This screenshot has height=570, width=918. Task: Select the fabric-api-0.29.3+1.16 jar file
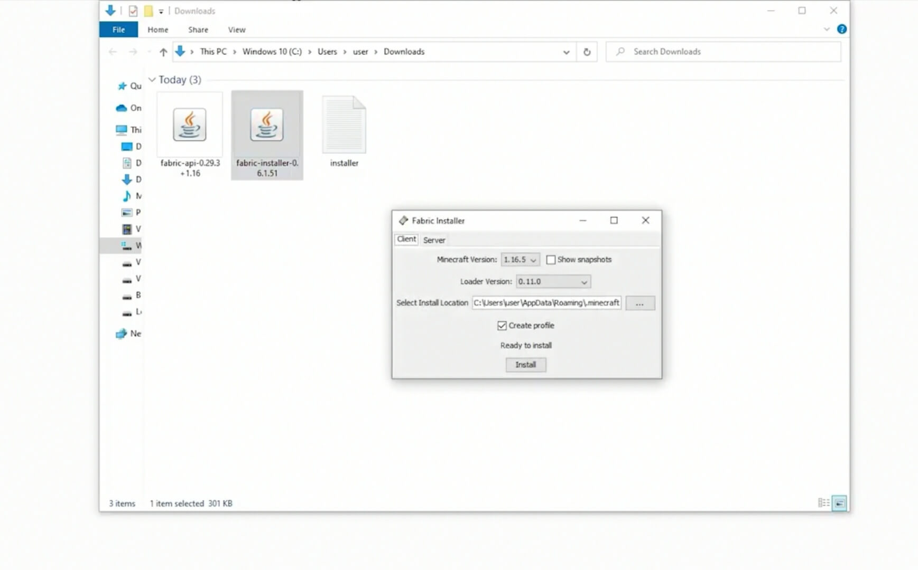(x=190, y=136)
